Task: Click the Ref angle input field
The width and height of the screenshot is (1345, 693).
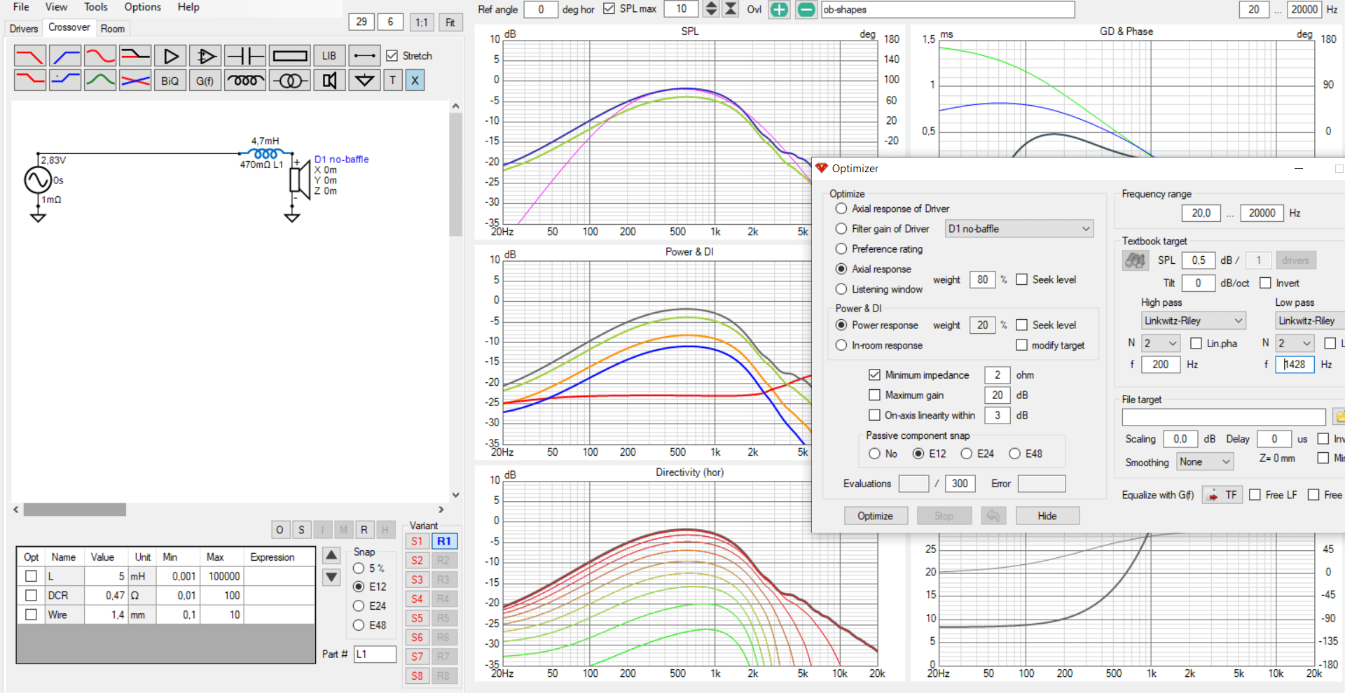Action: (541, 9)
